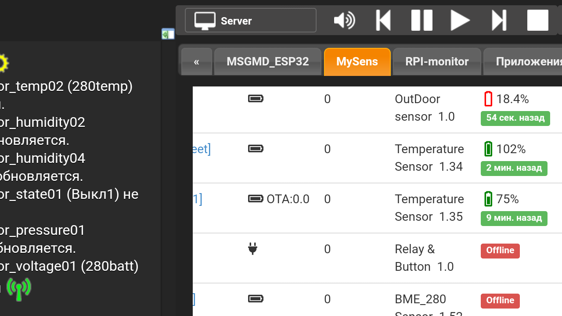
Task: Click the power plug icon in Relay row
Action: click(252, 249)
